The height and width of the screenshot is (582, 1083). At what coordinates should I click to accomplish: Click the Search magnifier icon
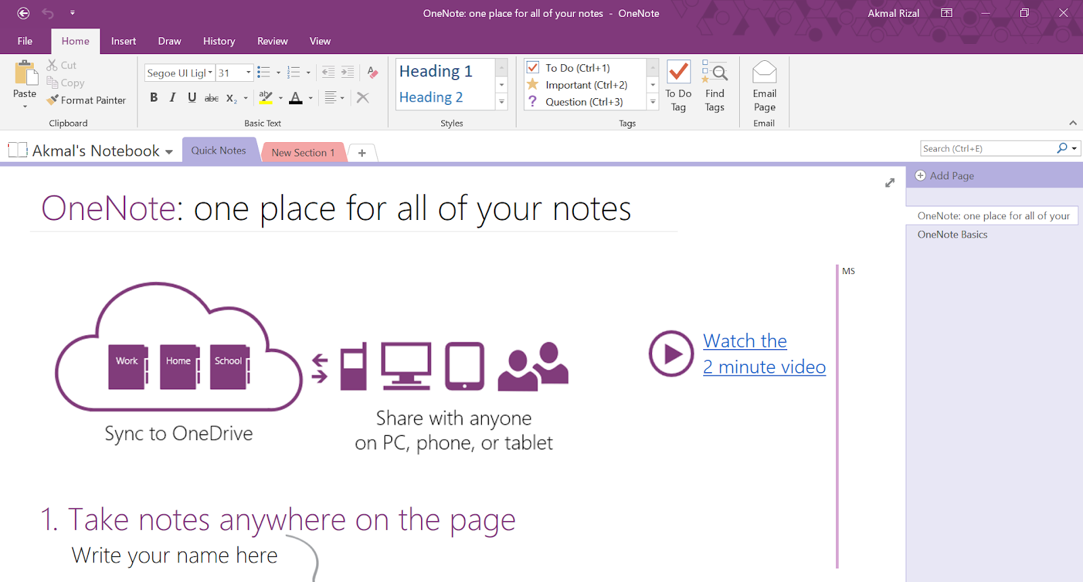click(x=1062, y=148)
